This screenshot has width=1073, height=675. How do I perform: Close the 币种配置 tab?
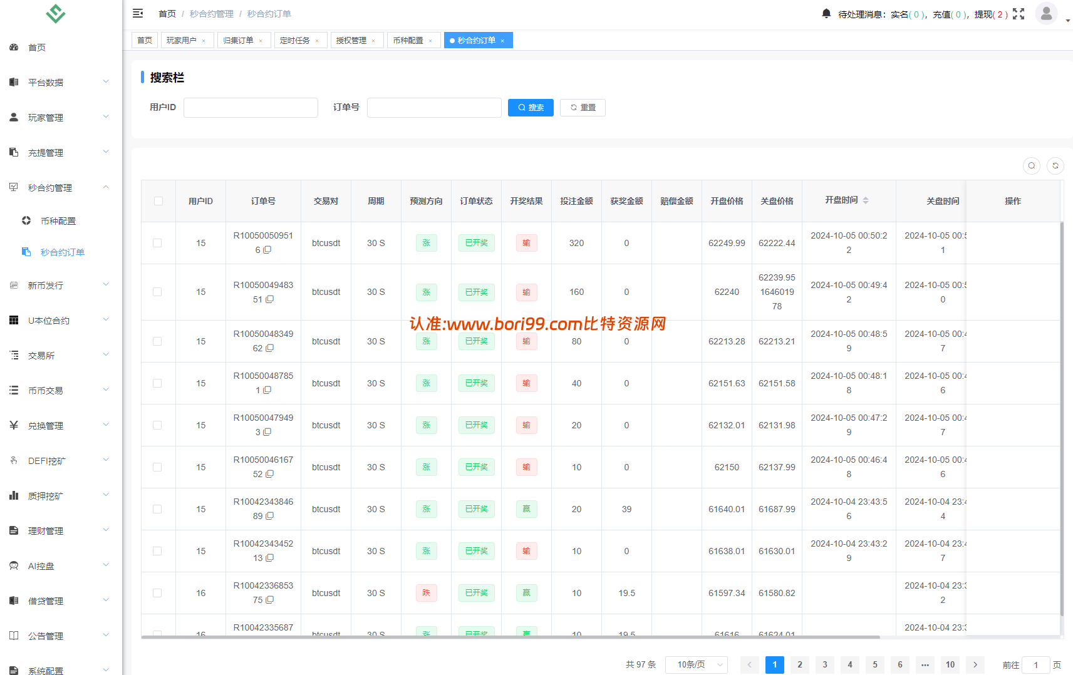pos(430,41)
